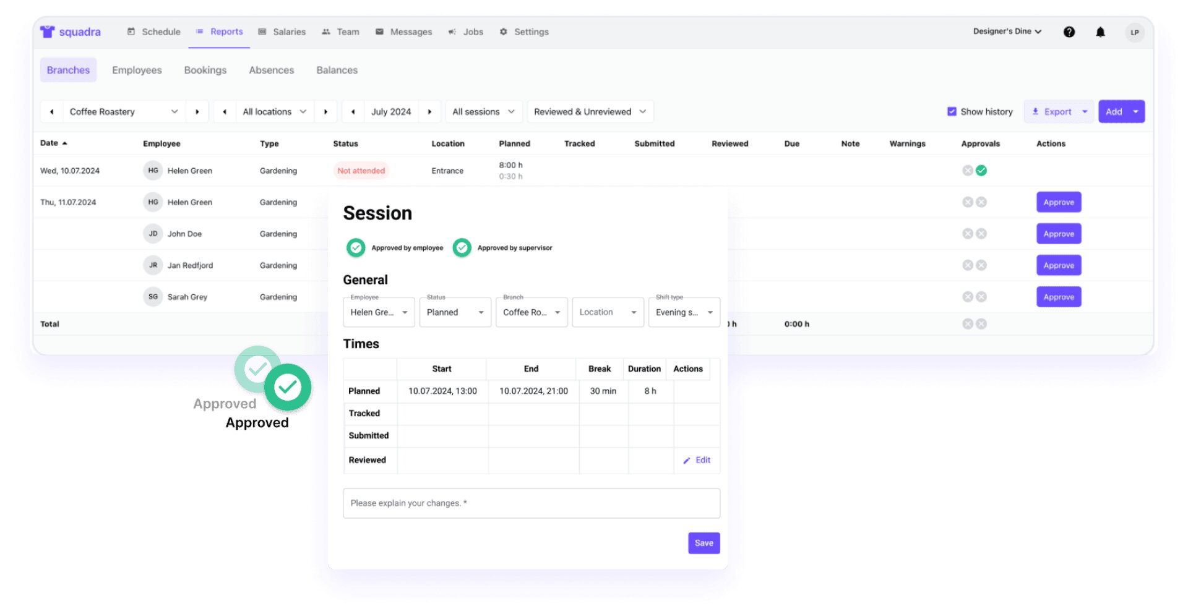Approve John Doe's session
The height and width of the screenshot is (614, 1188).
pyautogui.click(x=1059, y=234)
